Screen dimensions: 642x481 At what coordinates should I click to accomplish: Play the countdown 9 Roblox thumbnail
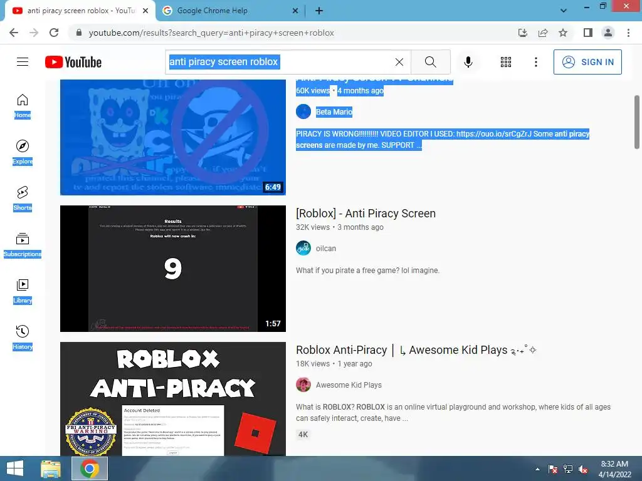point(173,268)
